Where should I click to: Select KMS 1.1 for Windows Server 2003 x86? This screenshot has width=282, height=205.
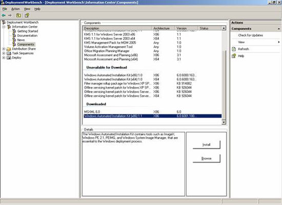pyautogui.click(x=152, y=34)
